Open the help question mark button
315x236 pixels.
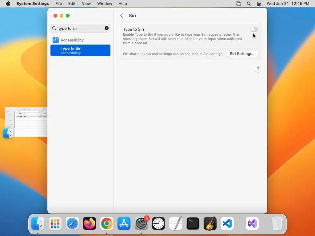(x=258, y=69)
